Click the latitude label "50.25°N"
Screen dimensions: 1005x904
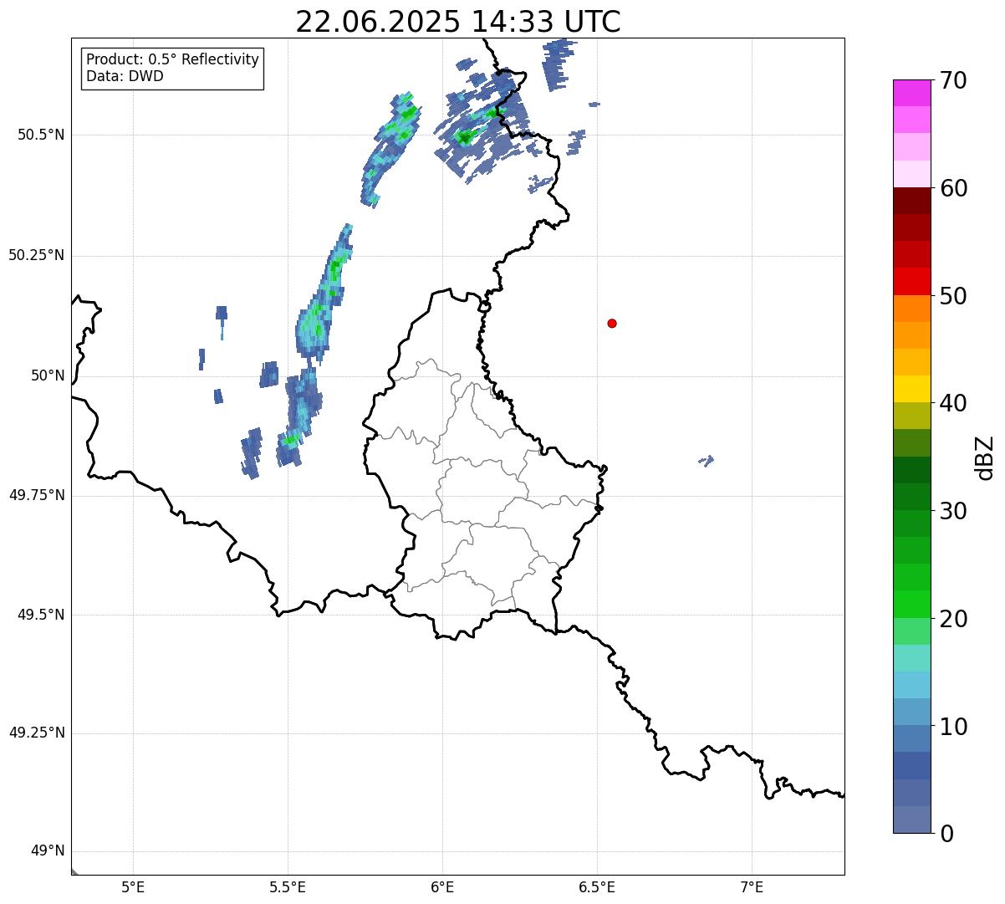(x=37, y=255)
